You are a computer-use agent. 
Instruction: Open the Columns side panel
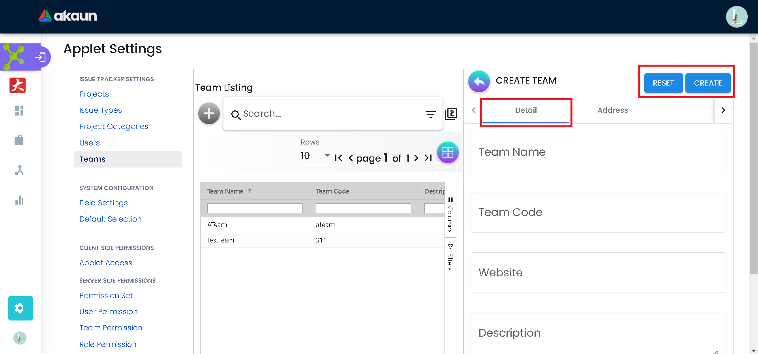pyautogui.click(x=450, y=215)
